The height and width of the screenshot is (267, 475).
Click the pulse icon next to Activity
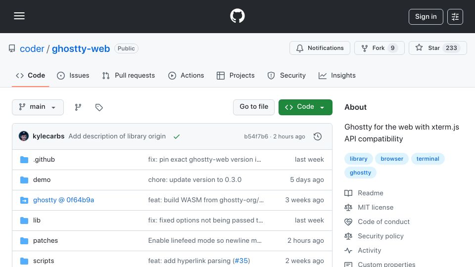(x=348, y=251)
